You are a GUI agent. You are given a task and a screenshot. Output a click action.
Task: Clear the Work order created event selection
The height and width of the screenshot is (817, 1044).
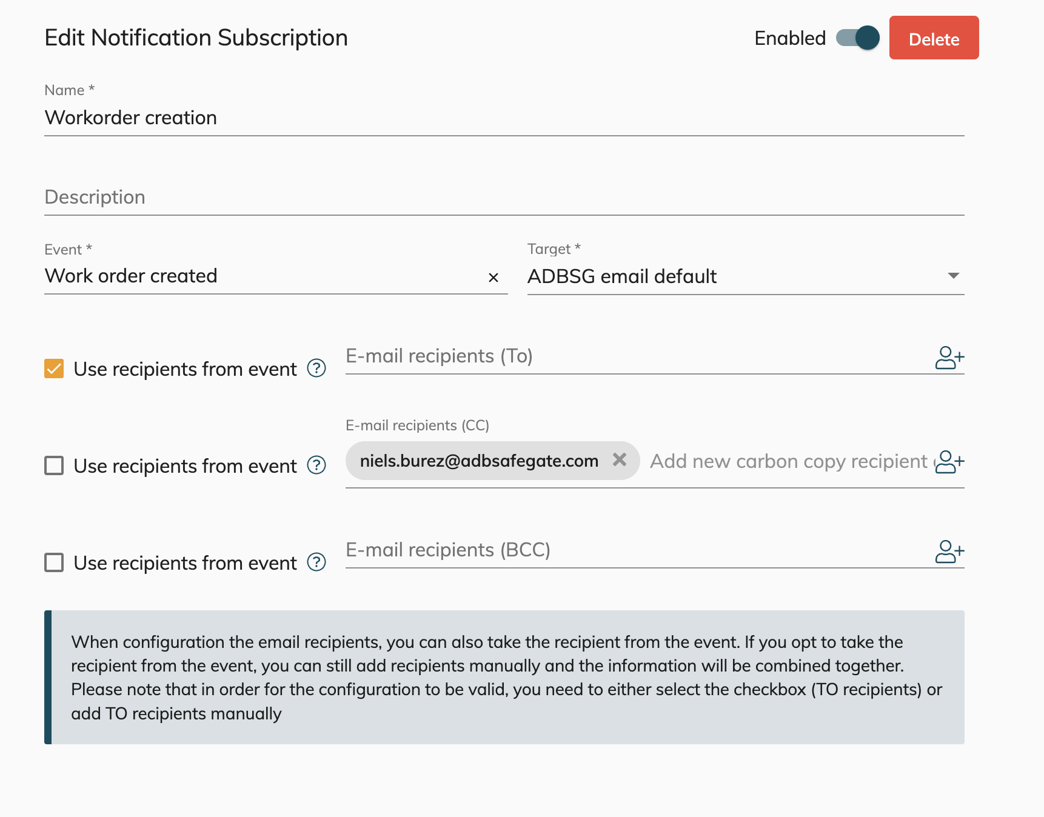point(494,278)
